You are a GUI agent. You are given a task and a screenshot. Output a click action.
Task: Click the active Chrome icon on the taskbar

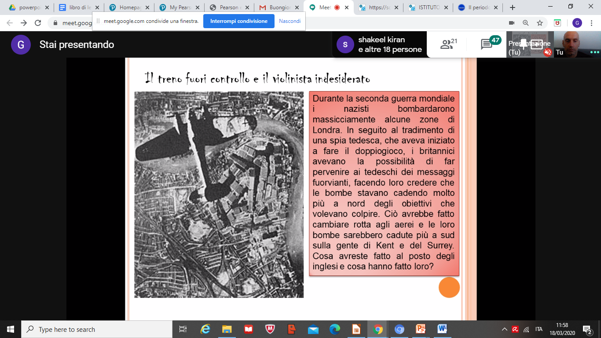pyautogui.click(x=378, y=329)
